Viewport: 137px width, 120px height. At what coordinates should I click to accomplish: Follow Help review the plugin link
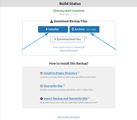click(69, 117)
